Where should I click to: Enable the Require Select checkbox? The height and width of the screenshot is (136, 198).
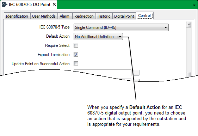click(76, 45)
